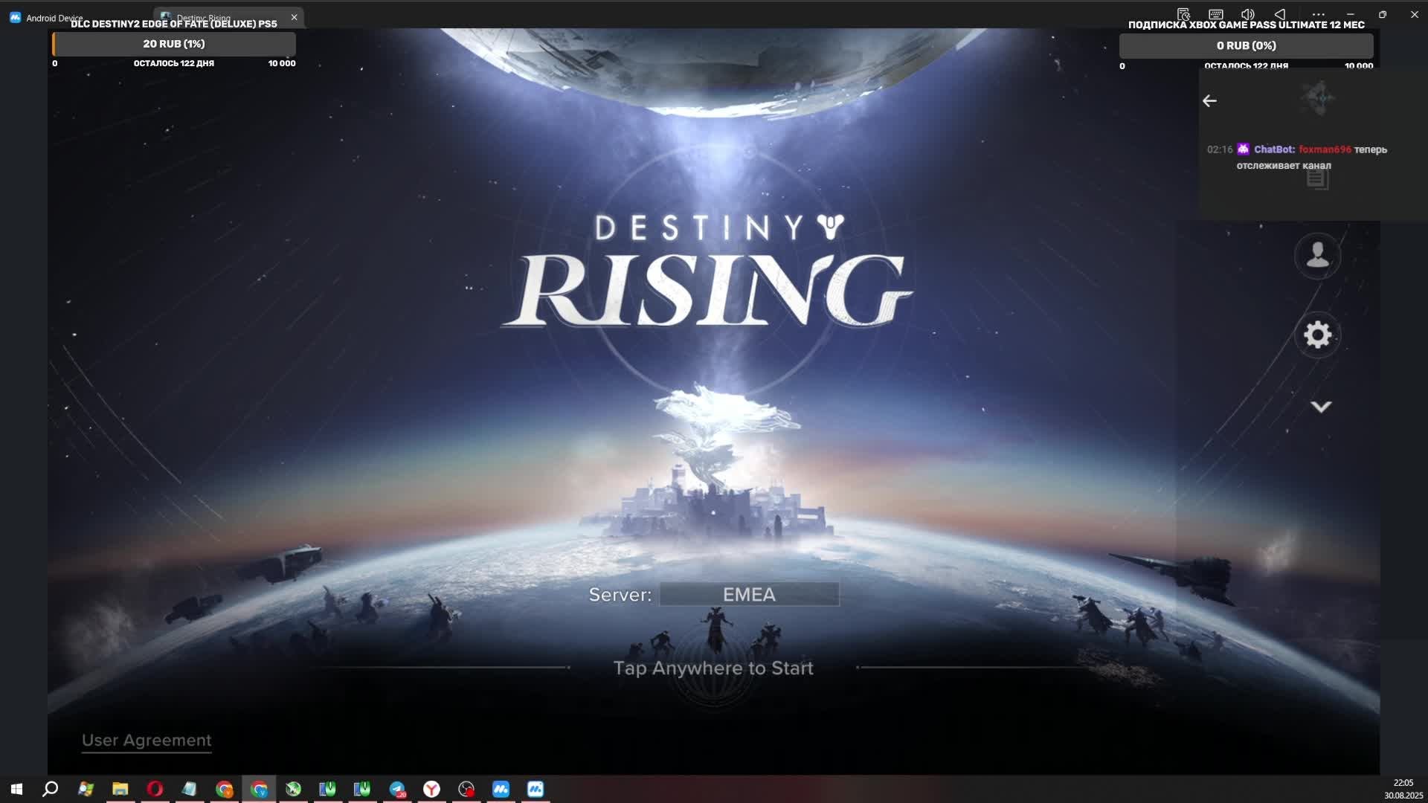Image resolution: width=1428 pixels, height=803 pixels.
Task: Open Telegram from the taskbar
Action: (x=397, y=789)
